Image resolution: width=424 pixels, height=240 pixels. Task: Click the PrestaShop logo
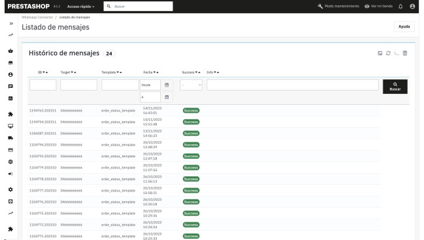click(28, 6)
